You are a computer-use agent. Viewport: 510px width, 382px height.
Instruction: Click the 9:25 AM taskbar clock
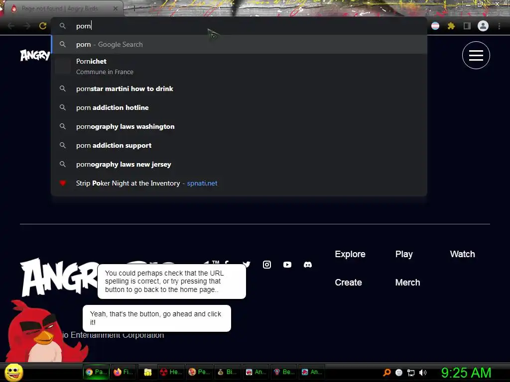pyautogui.click(x=466, y=373)
